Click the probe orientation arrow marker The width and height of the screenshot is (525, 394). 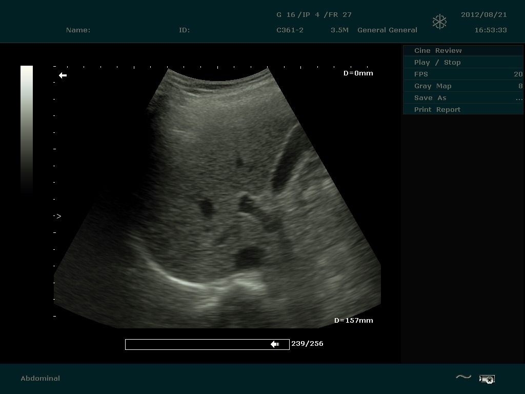[x=63, y=75]
